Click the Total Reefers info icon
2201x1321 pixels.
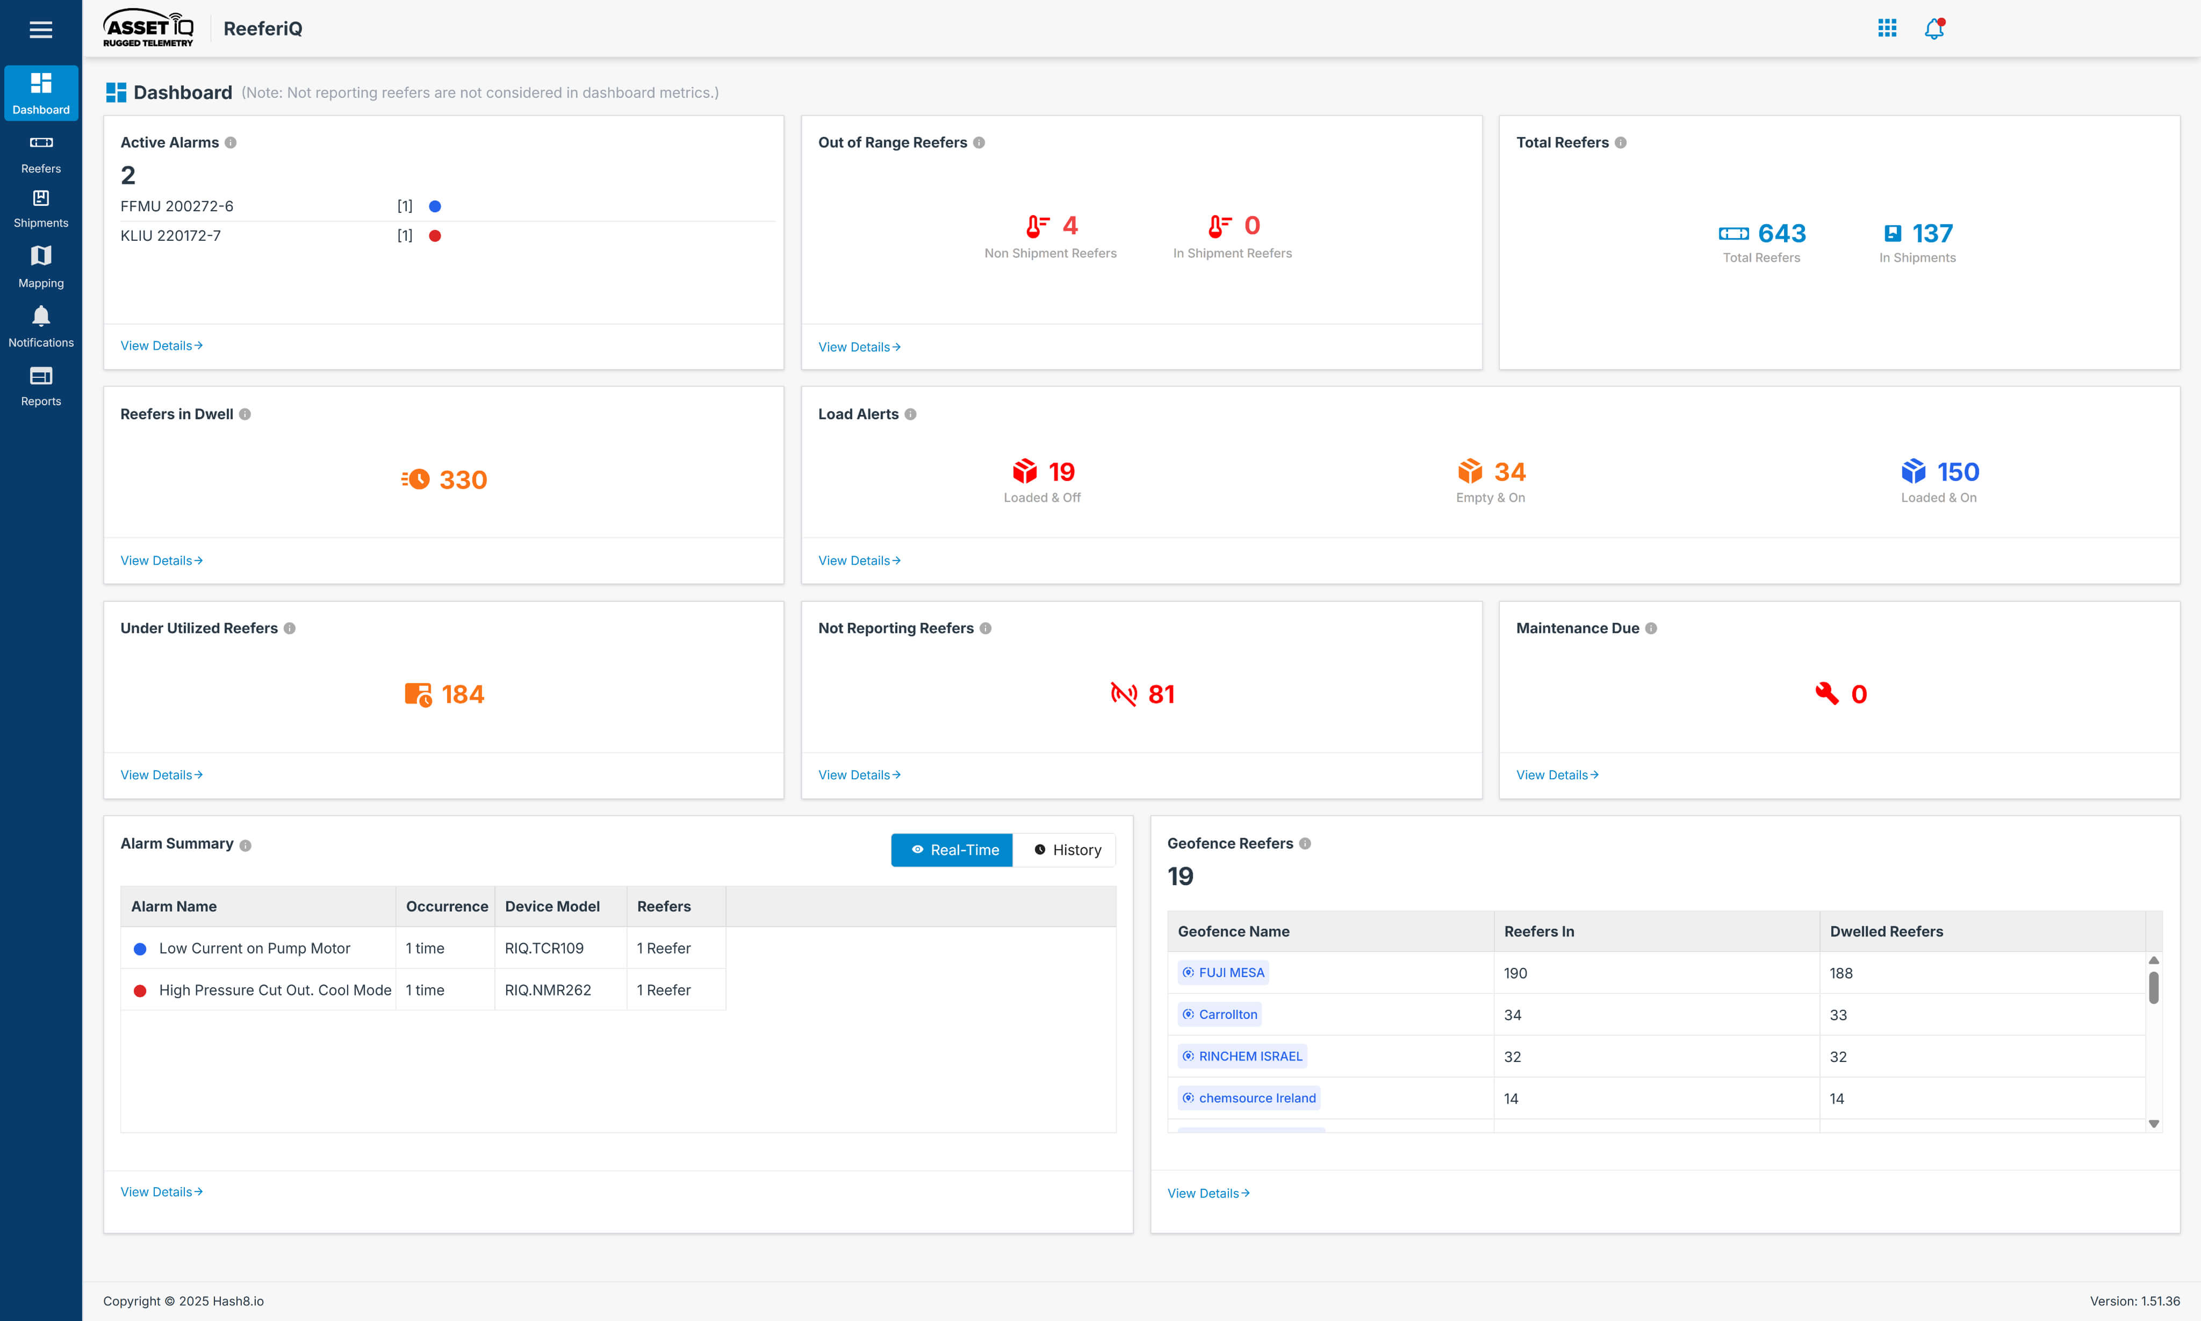(x=1621, y=142)
